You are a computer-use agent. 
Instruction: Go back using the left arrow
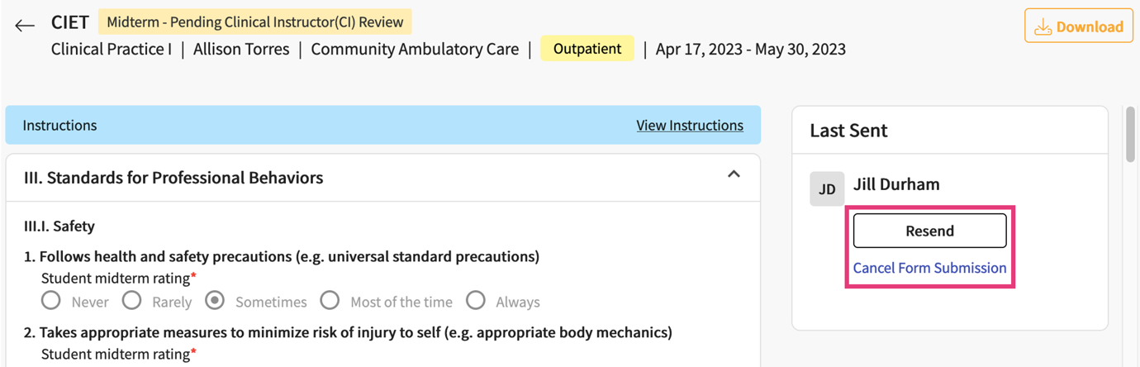(x=25, y=26)
